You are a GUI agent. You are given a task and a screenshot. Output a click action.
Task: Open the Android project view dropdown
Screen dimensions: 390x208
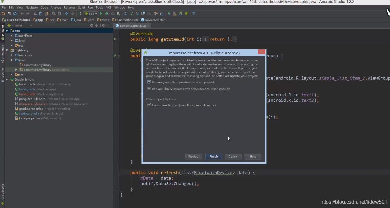click(x=20, y=25)
